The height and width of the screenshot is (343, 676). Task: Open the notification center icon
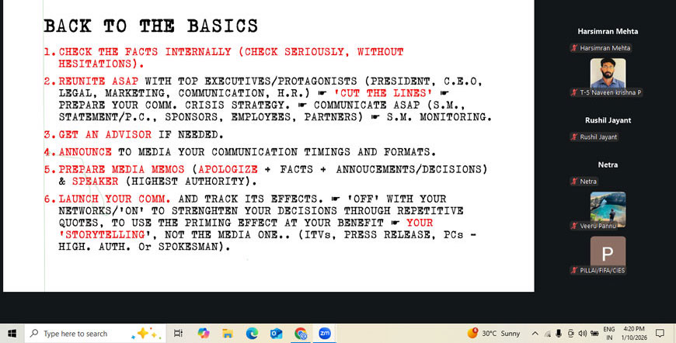660,333
